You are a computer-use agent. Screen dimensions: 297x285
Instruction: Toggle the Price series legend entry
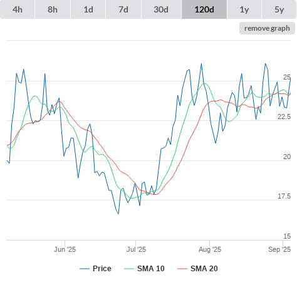point(95,269)
